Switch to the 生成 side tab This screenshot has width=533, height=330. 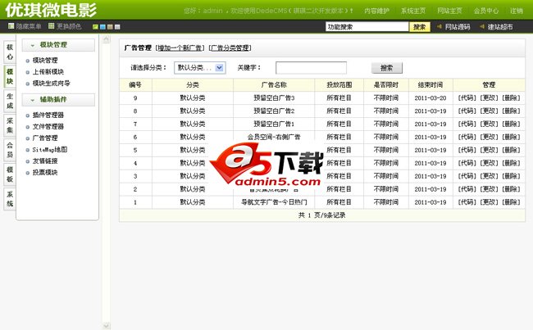pyautogui.click(x=10, y=101)
